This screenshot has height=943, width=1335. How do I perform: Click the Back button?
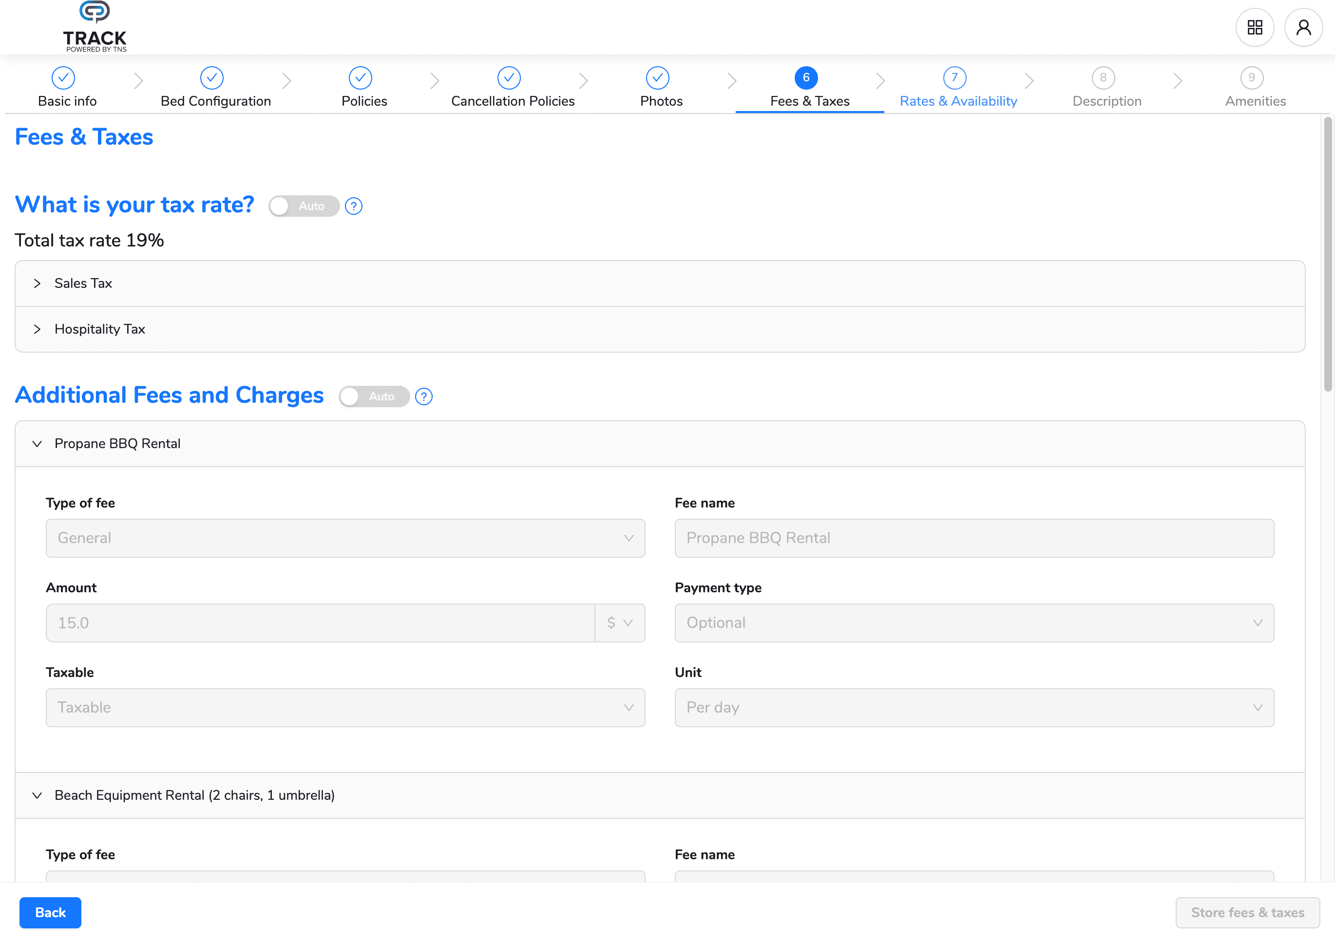pos(51,913)
